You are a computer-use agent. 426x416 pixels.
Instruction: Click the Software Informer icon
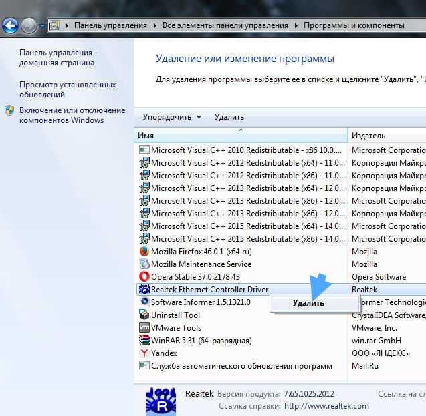(x=144, y=302)
